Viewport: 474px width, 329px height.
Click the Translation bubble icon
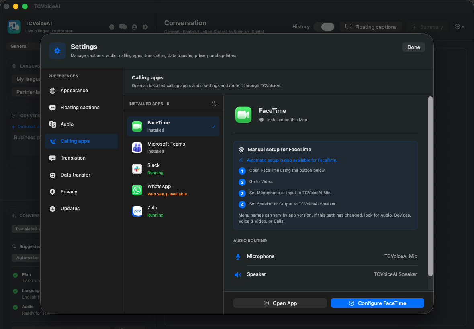click(x=53, y=158)
